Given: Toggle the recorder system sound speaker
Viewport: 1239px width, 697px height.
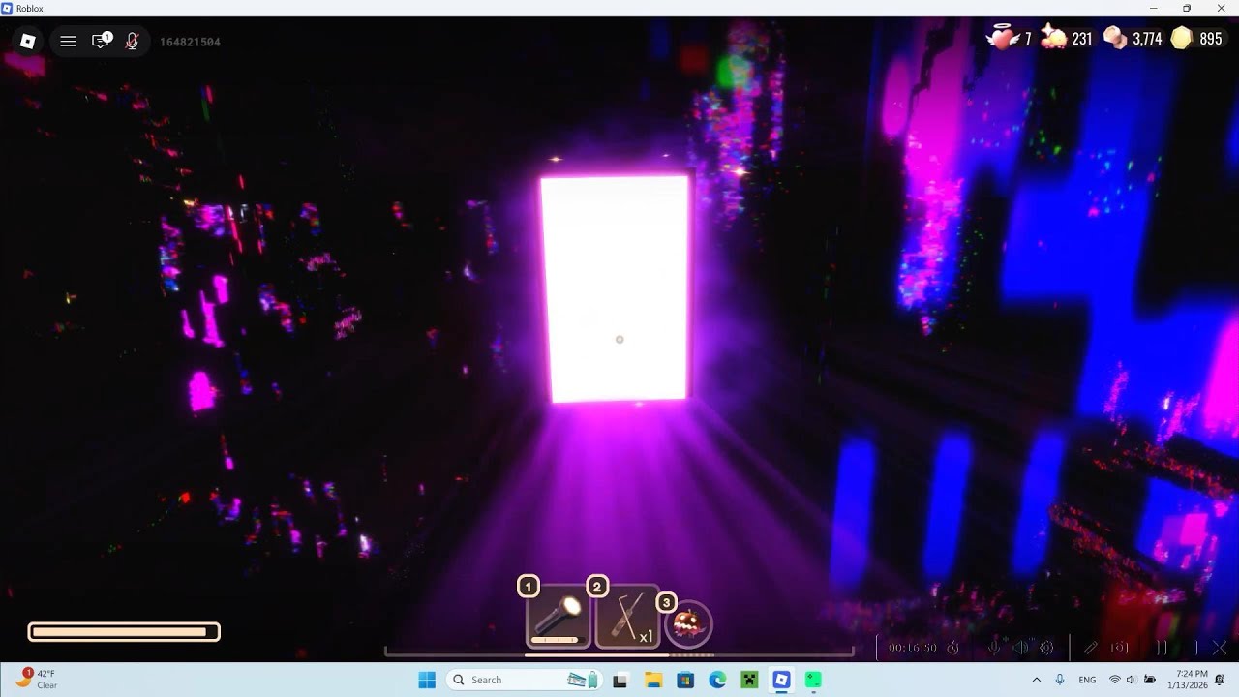Looking at the screenshot, I should (1020, 648).
